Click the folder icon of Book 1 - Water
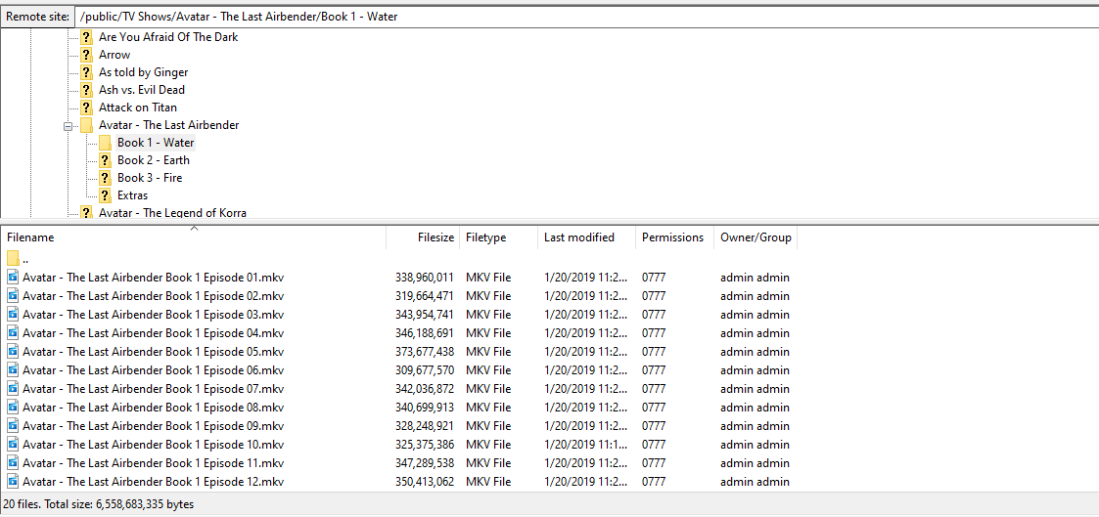The height and width of the screenshot is (517, 1099). [x=105, y=143]
